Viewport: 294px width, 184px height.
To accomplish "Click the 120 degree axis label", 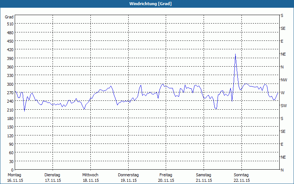I will 10,135.
